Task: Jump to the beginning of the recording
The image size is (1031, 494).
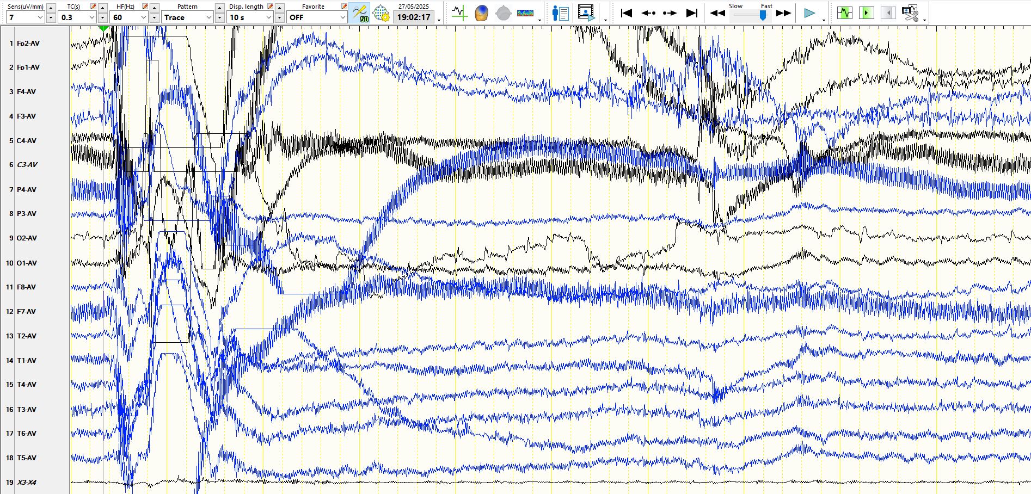Action: pyautogui.click(x=626, y=13)
